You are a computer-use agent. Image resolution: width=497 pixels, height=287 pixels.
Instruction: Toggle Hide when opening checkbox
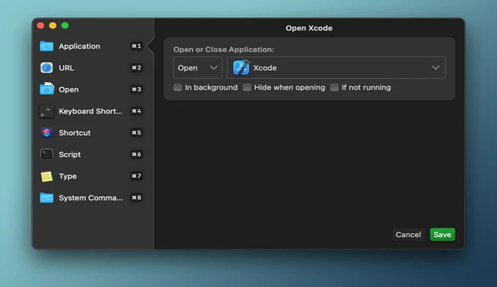[247, 87]
